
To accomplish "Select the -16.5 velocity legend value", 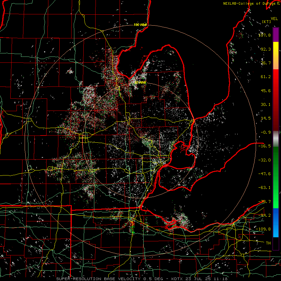I will pos(264,146).
